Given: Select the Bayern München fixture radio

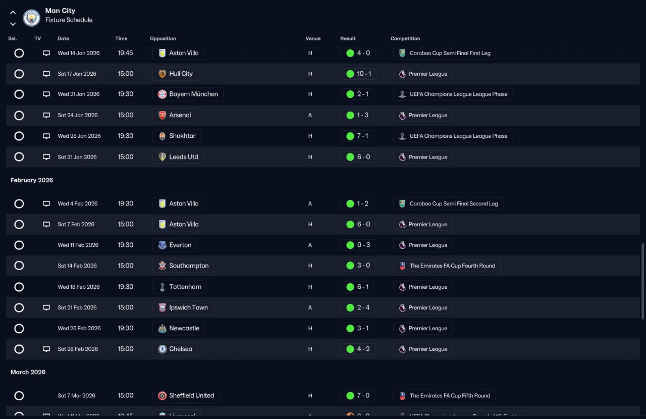Looking at the screenshot, I should point(19,94).
